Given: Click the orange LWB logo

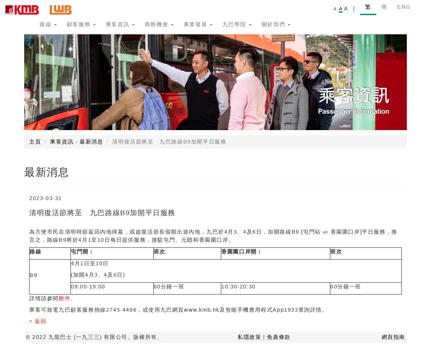Looking at the screenshot, I should (x=61, y=10).
